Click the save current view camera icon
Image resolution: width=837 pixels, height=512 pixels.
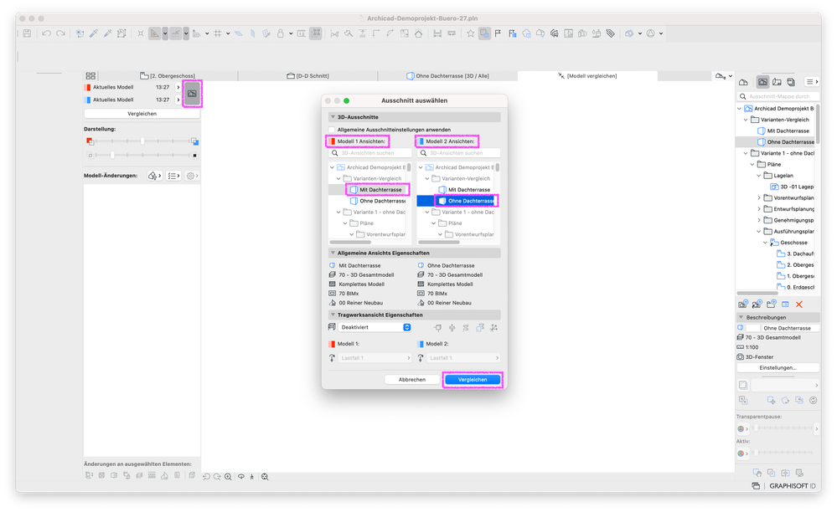coord(742,305)
